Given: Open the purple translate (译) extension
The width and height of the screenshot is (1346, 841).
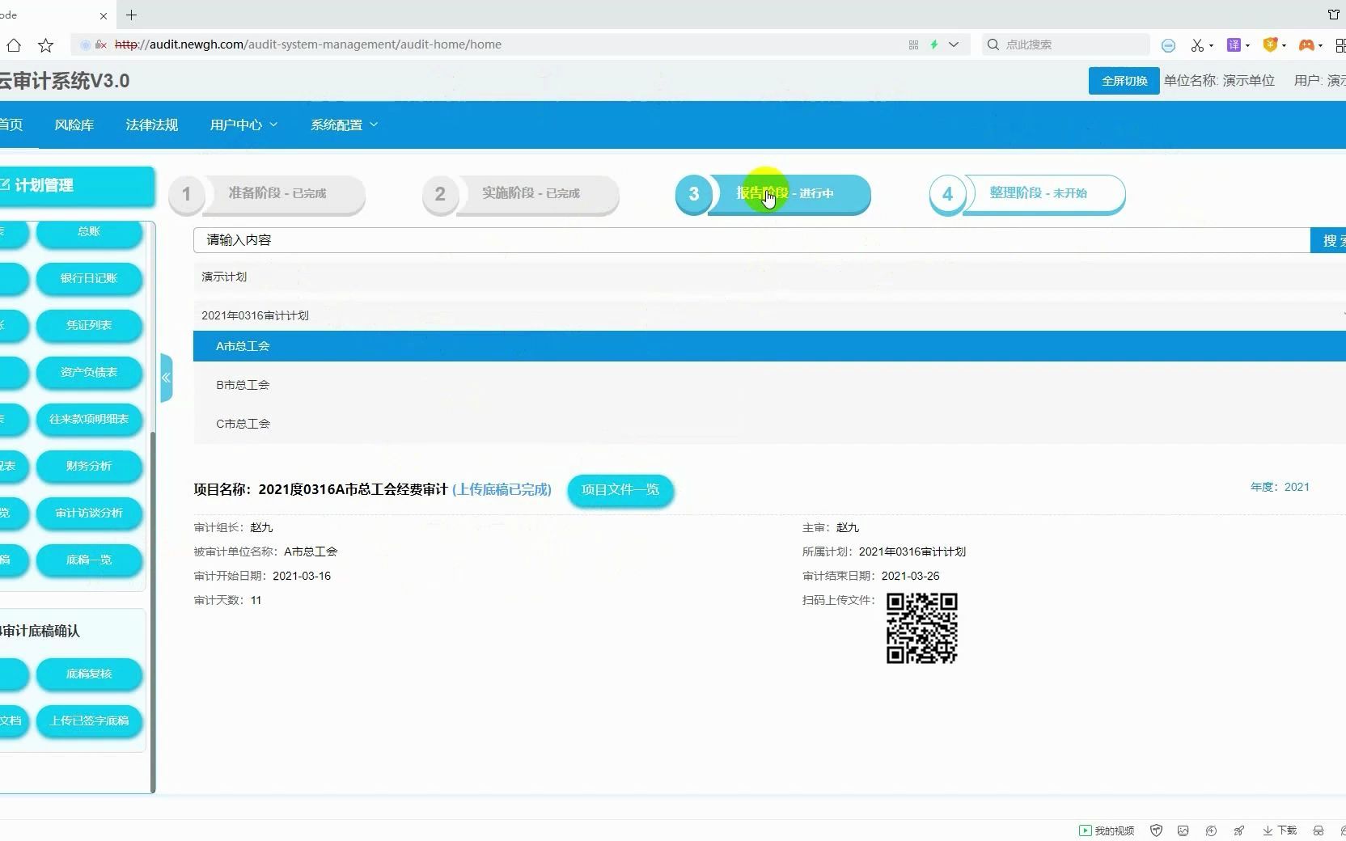Looking at the screenshot, I should pyautogui.click(x=1234, y=45).
